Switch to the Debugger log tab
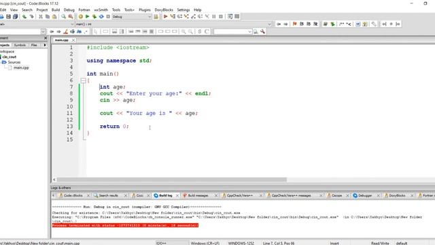Viewport: 435px width, 245px height. (x=365, y=195)
